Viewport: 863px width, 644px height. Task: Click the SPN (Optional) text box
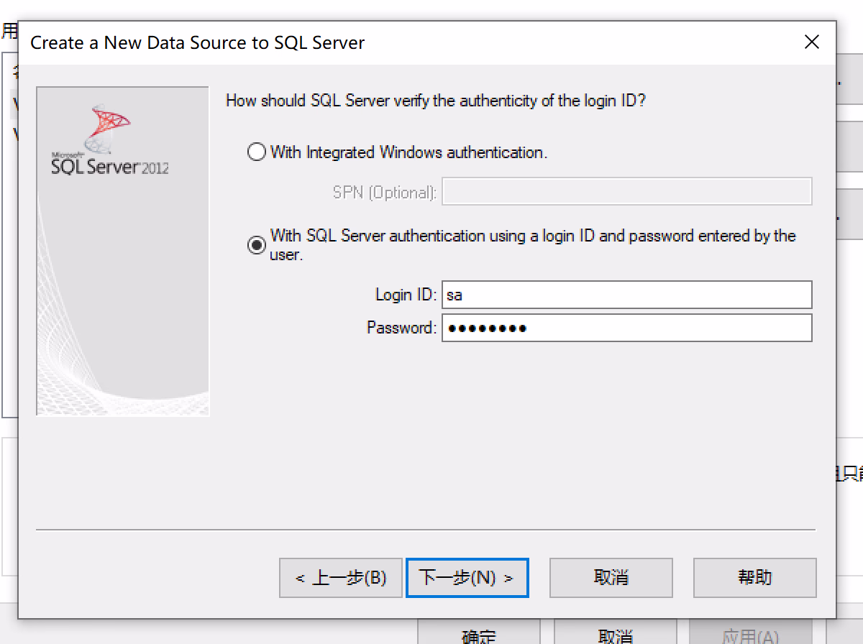[626, 192]
